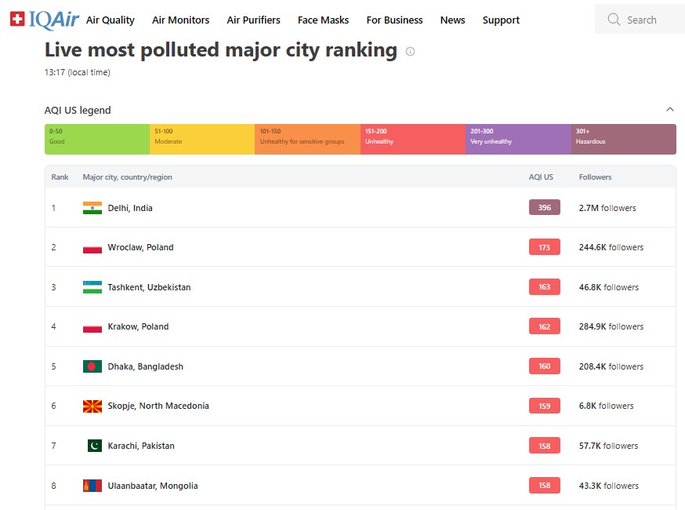Select Krakow, Poland from the ranking

click(138, 326)
